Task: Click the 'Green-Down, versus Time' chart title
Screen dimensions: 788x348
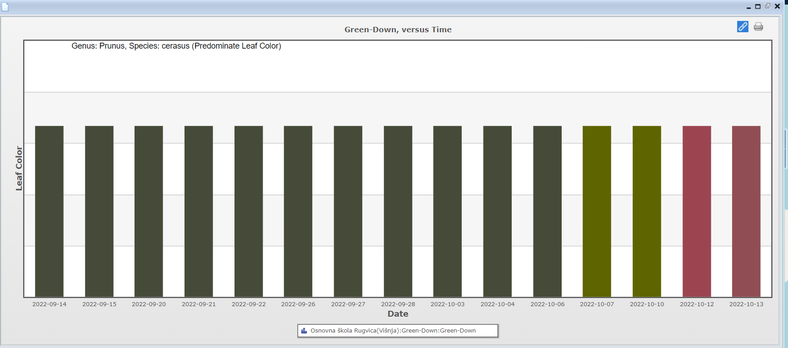Action: [x=398, y=30]
